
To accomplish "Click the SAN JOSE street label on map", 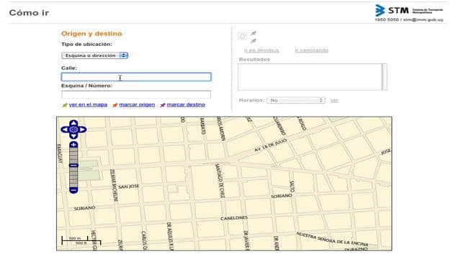I will coord(128,186).
